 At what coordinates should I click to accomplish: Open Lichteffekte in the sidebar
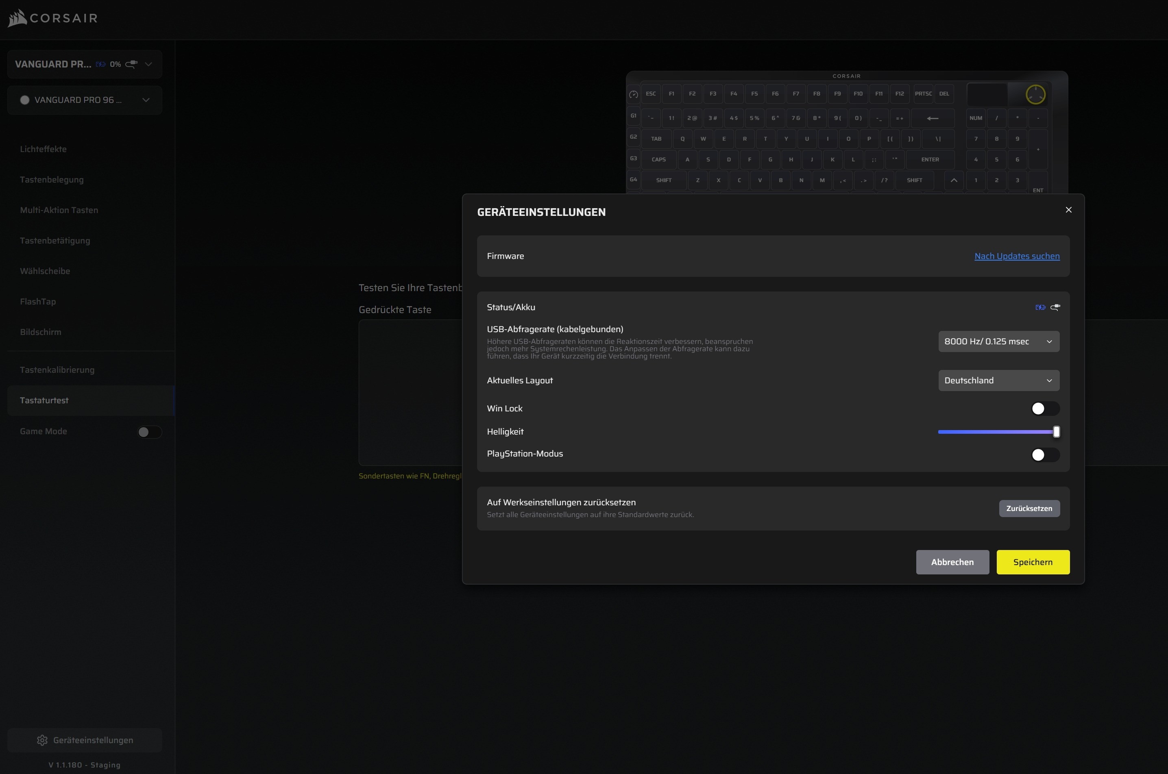tap(44, 149)
